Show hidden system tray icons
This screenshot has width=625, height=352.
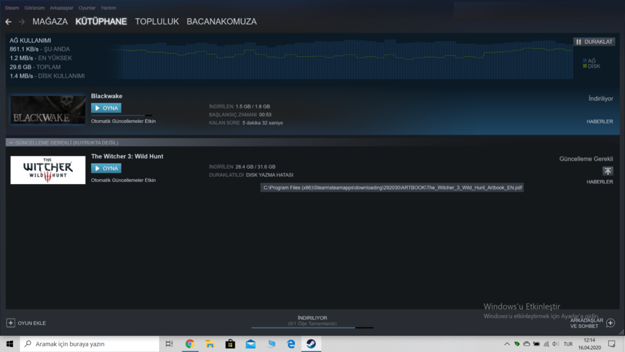[x=507, y=344]
